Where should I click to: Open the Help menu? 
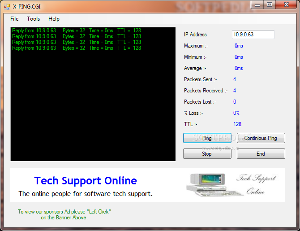(54, 19)
